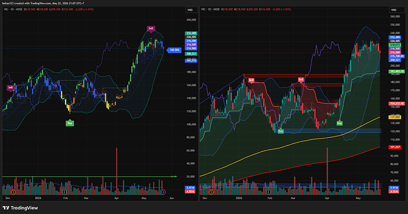Screen dimensions: 408x214
Task: Click the Jun date label on left chart axis
Action: [171, 198]
